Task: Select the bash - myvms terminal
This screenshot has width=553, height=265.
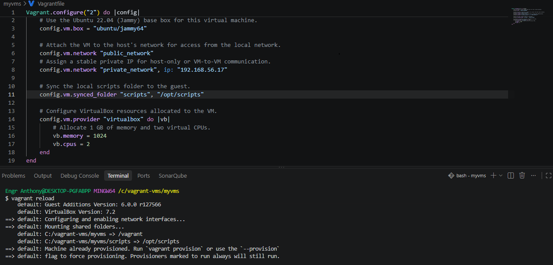Action: click(x=467, y=175)
